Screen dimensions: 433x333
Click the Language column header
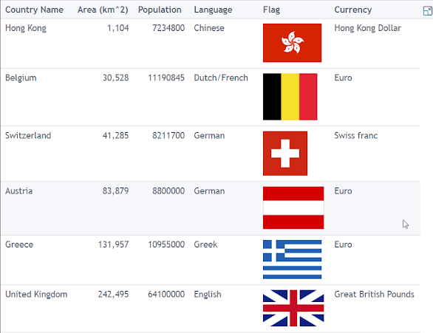[x=213, y=10]
